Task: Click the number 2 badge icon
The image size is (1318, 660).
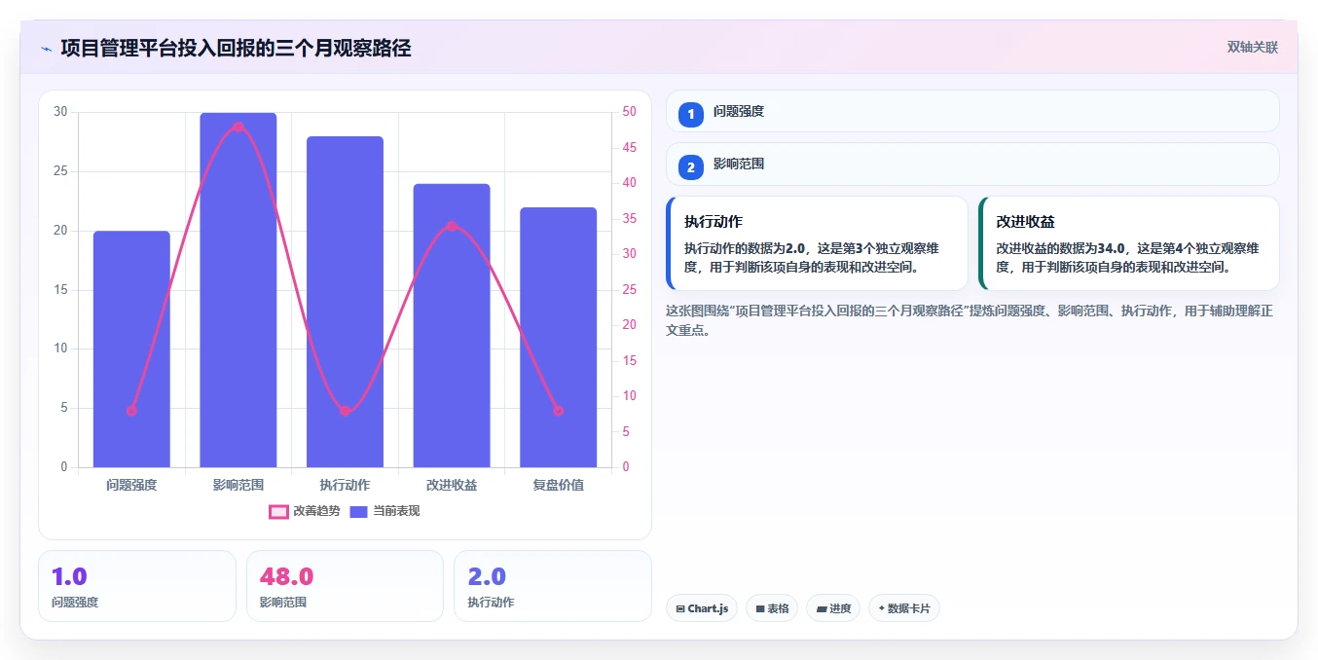Action: (691, 167)
